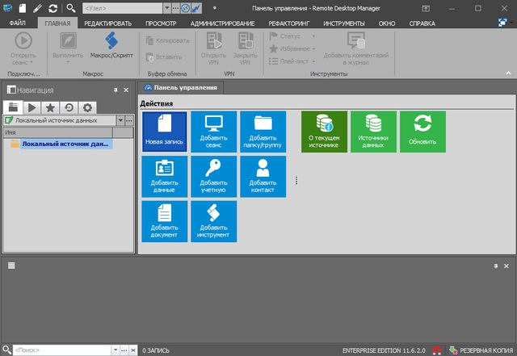Click the Добавить контакт tile
The height and width of the screenshot is (356, 517).
tap(263, 177)
